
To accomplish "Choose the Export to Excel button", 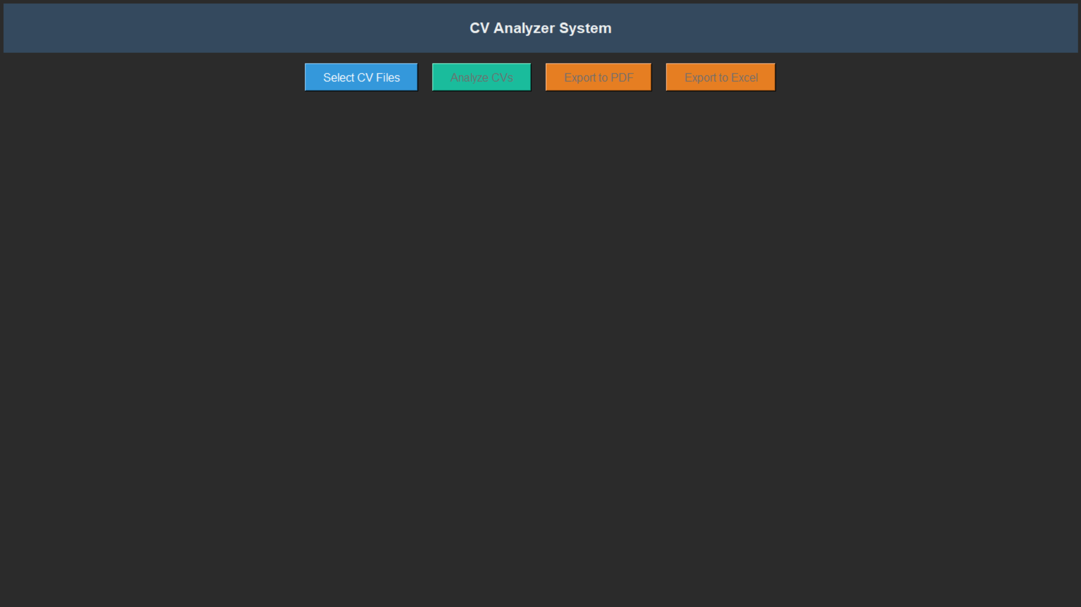I will [x=720, y=77].
